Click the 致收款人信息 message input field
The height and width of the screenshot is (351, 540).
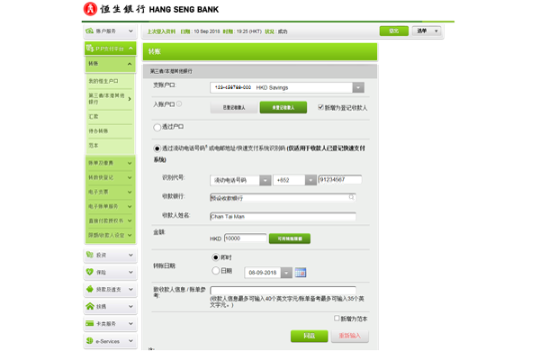tap(283, 291)
